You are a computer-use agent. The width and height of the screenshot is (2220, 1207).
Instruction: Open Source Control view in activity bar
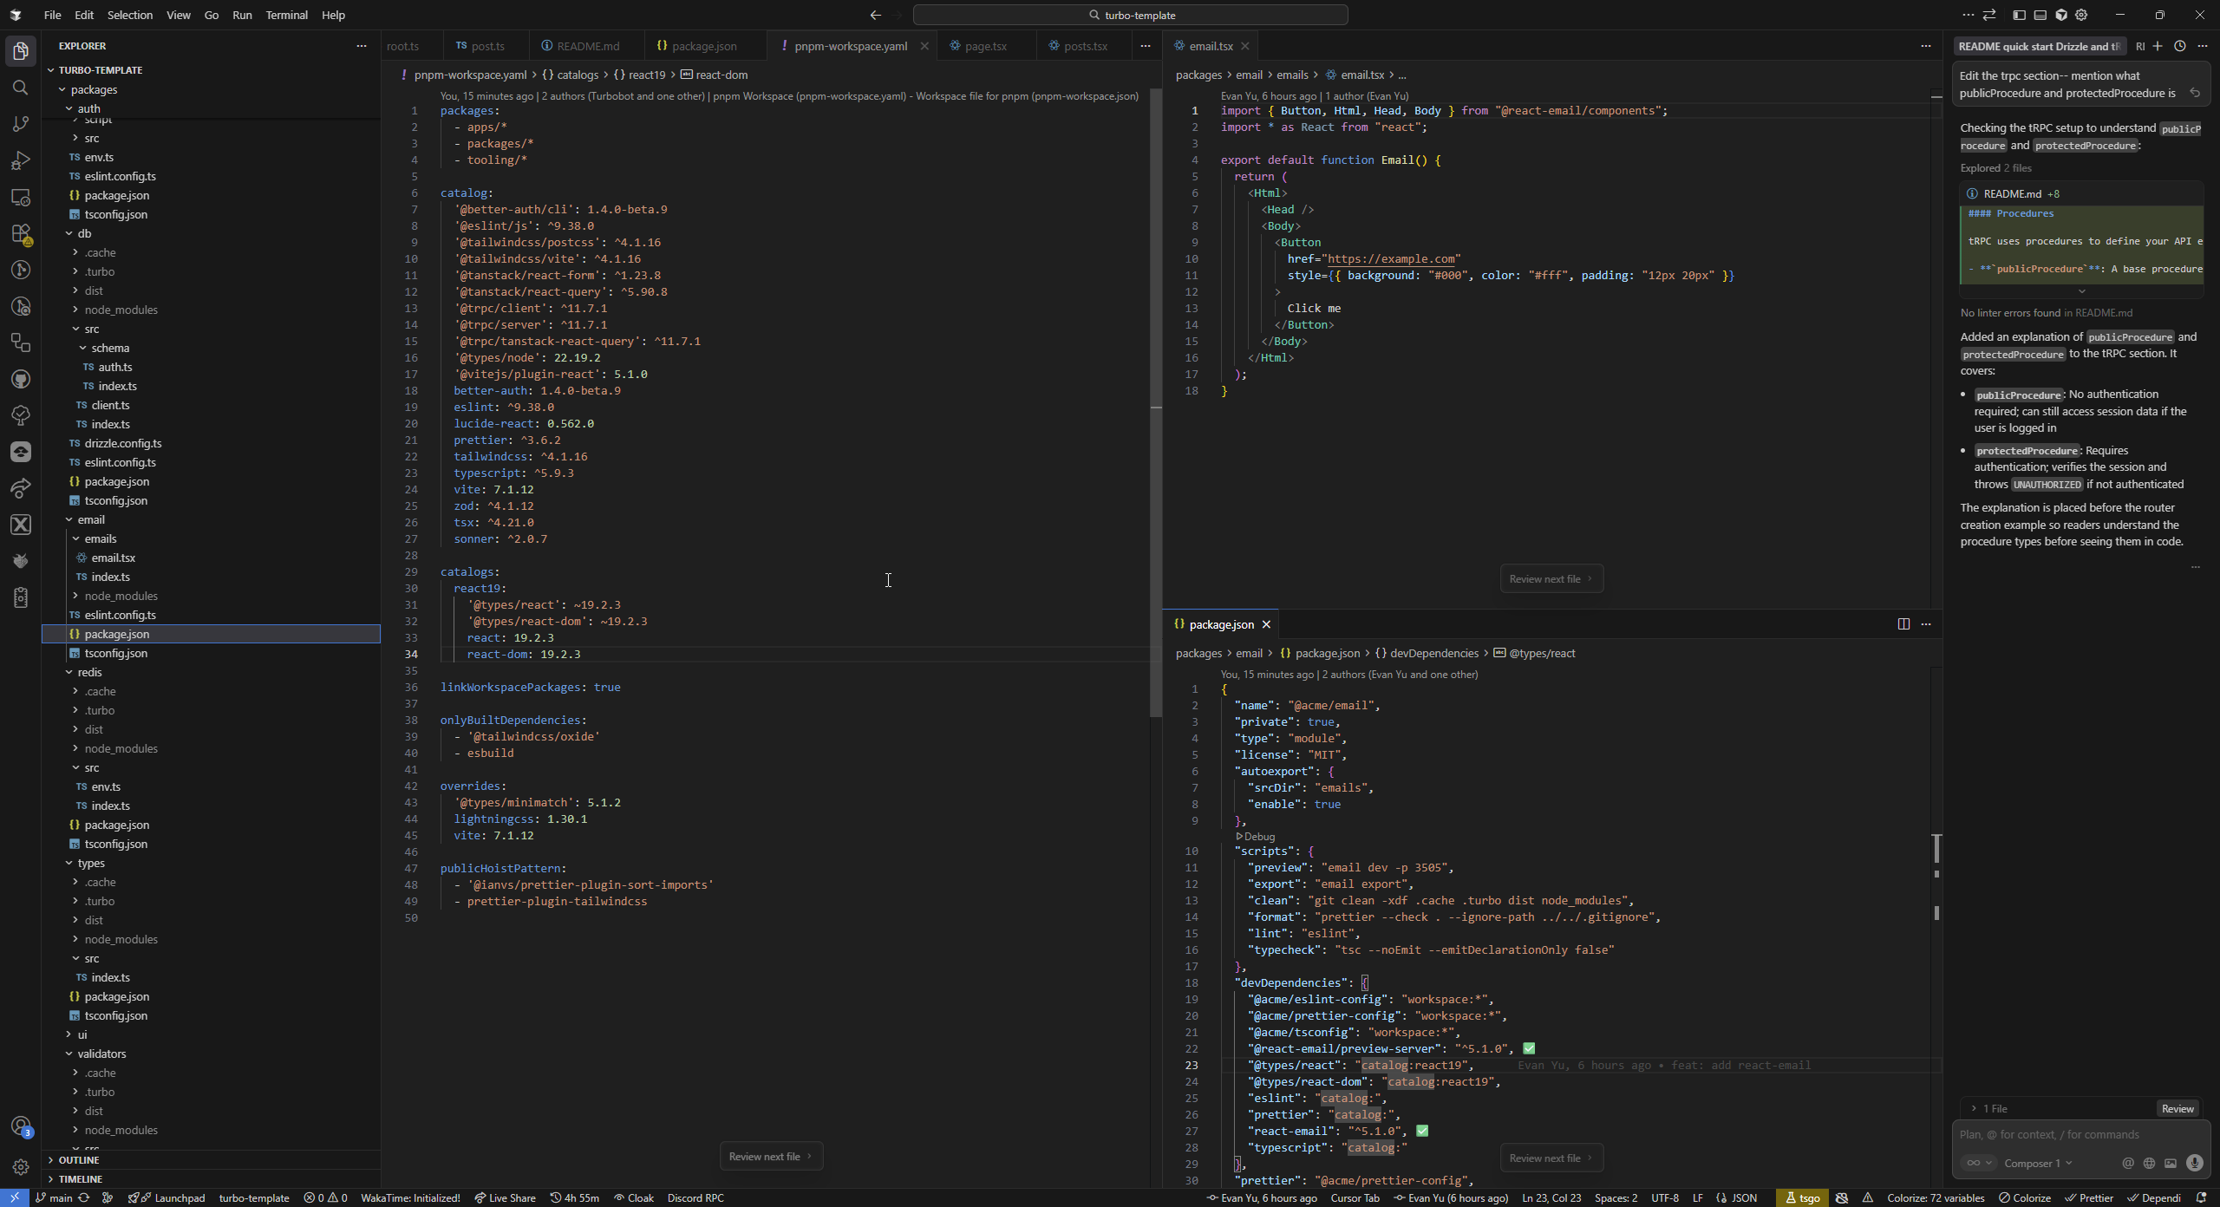21,124
